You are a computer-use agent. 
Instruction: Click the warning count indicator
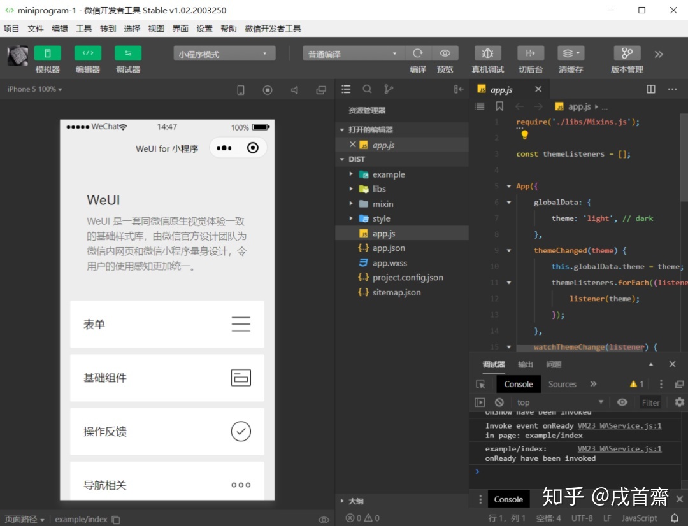[x=636, y=384]
